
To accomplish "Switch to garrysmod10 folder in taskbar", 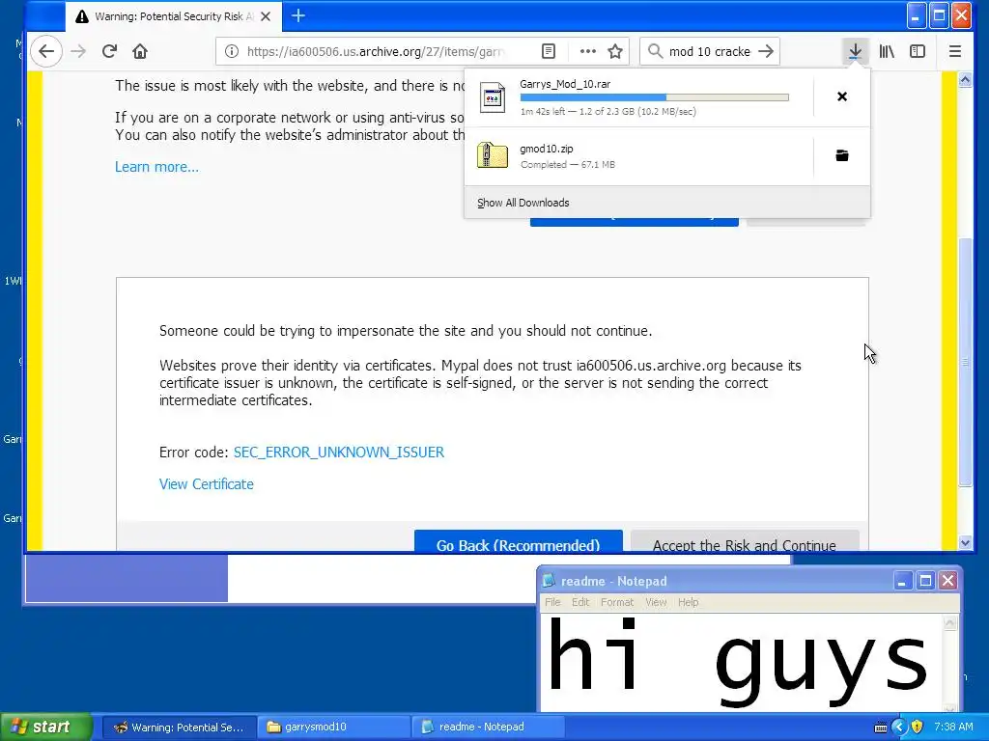I will pos(332,727).
